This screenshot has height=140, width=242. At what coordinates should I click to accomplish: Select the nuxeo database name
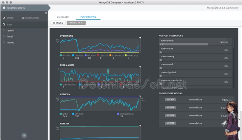pos(10,43)
